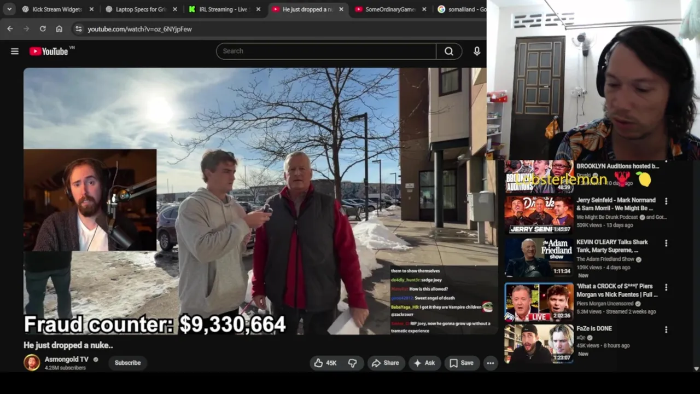The width and height of the screenshot is (700, 394).
Task: Switch to Laptop Specs tab
Action: [141, 9]
